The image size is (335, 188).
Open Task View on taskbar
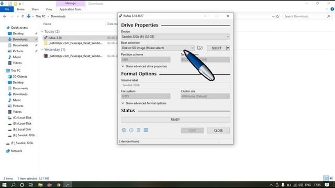31,185
